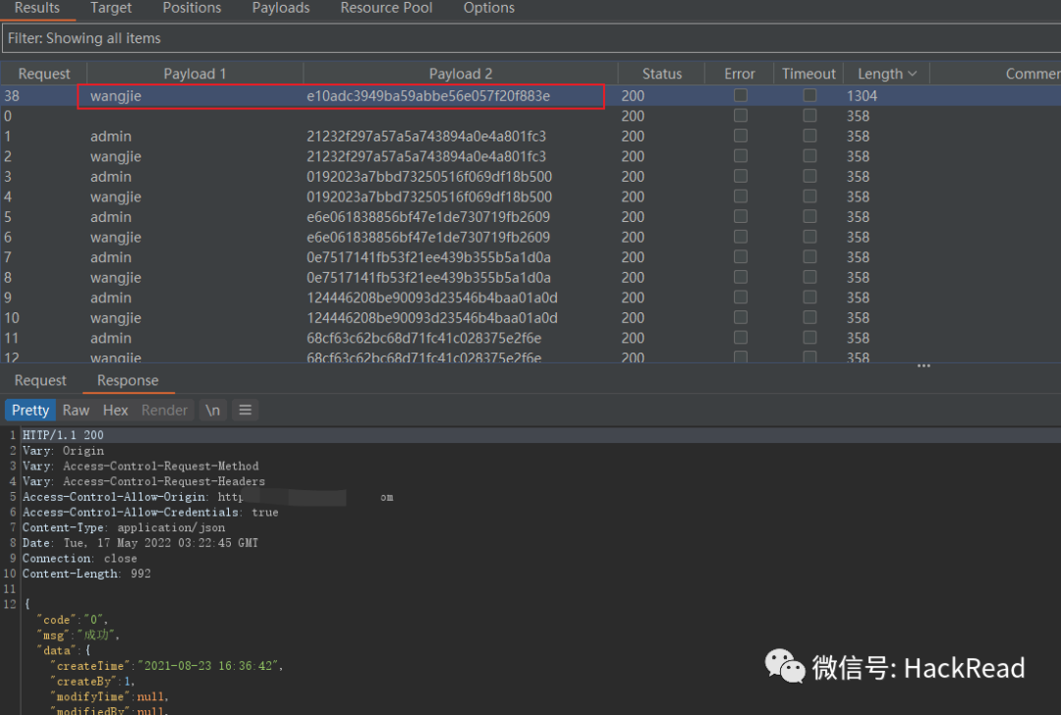Select the Raw view button
1061x715 pixels.
pyautogui.click(x=76, y=411)
